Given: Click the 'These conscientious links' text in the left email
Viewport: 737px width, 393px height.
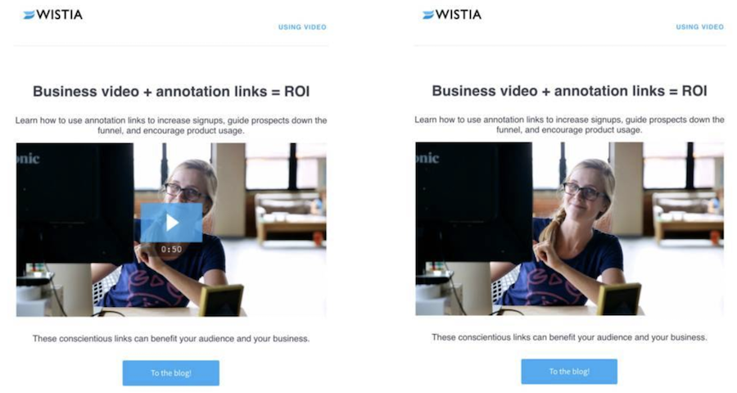Looking at the screenshot, I should 171,338.
